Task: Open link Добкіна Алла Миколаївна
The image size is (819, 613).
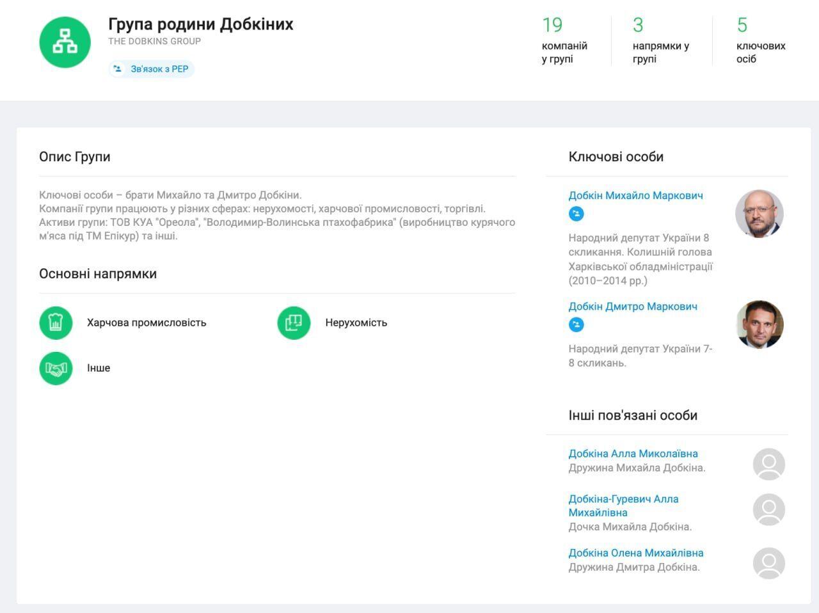Action: (633, 453)
